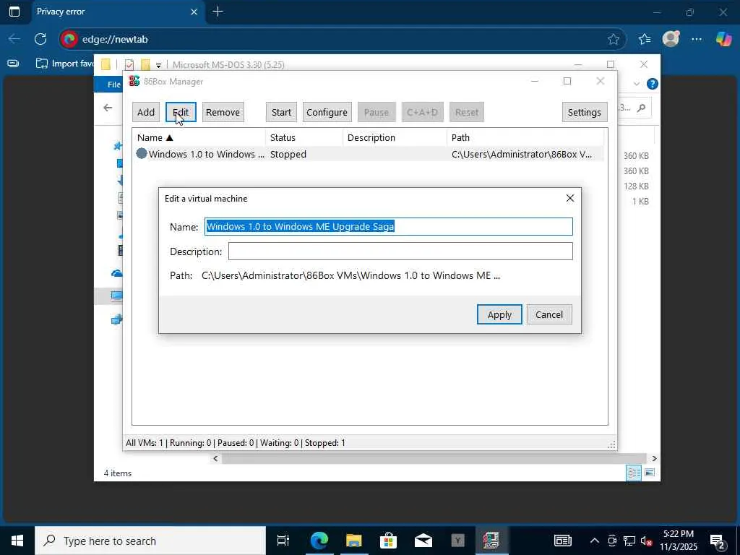This screenshot has width=740, height=555.
Task: Click the Explorer back arrow
Action: (x=108, y=108)
